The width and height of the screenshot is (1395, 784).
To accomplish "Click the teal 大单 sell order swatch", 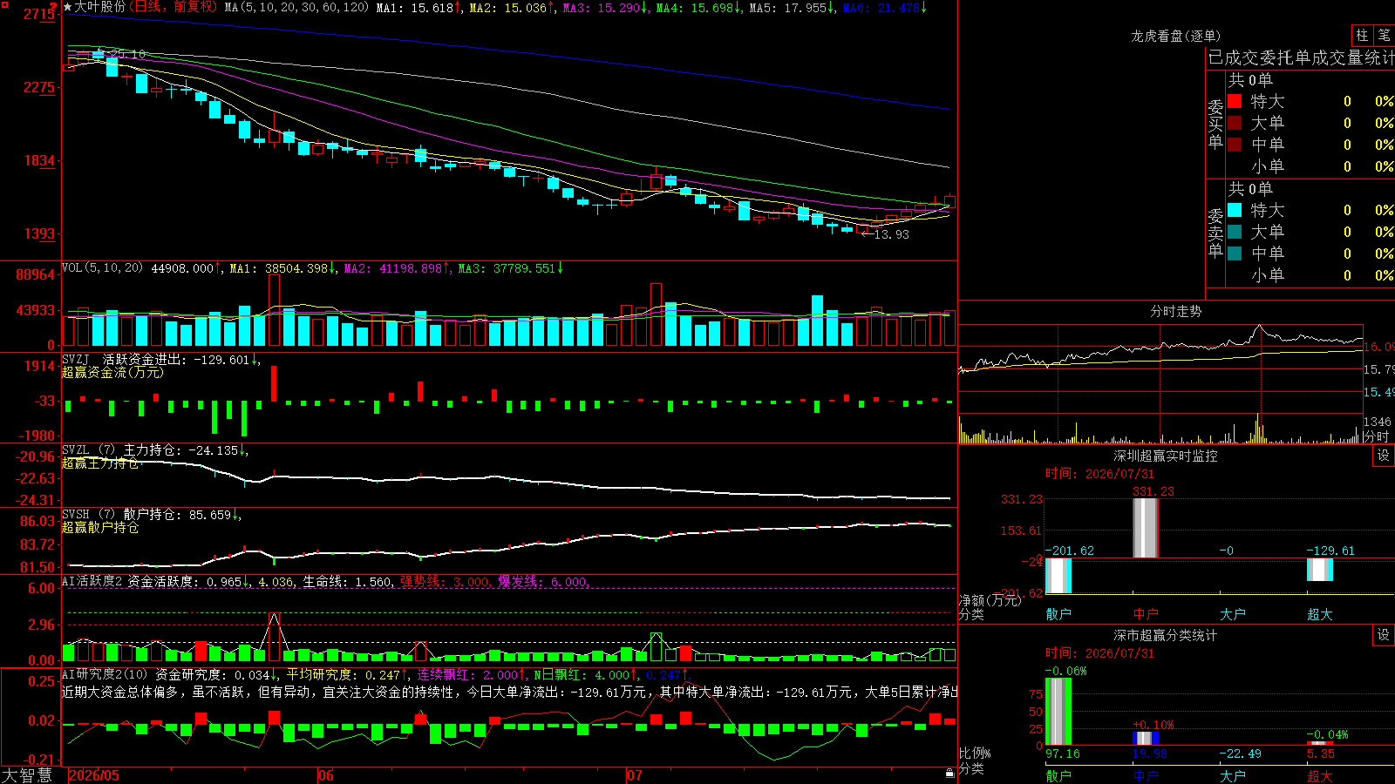I will pos(1235,232).
